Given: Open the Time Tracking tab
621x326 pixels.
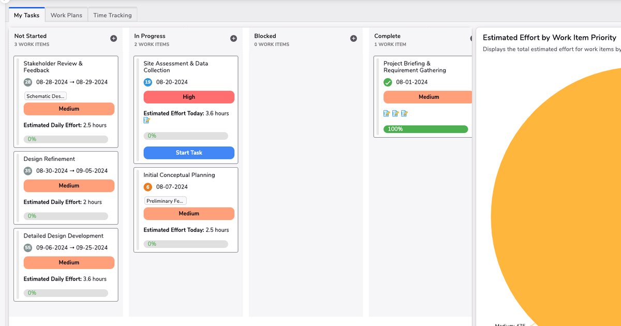Looking at the screenshot, I should click(x=112, y=15).
